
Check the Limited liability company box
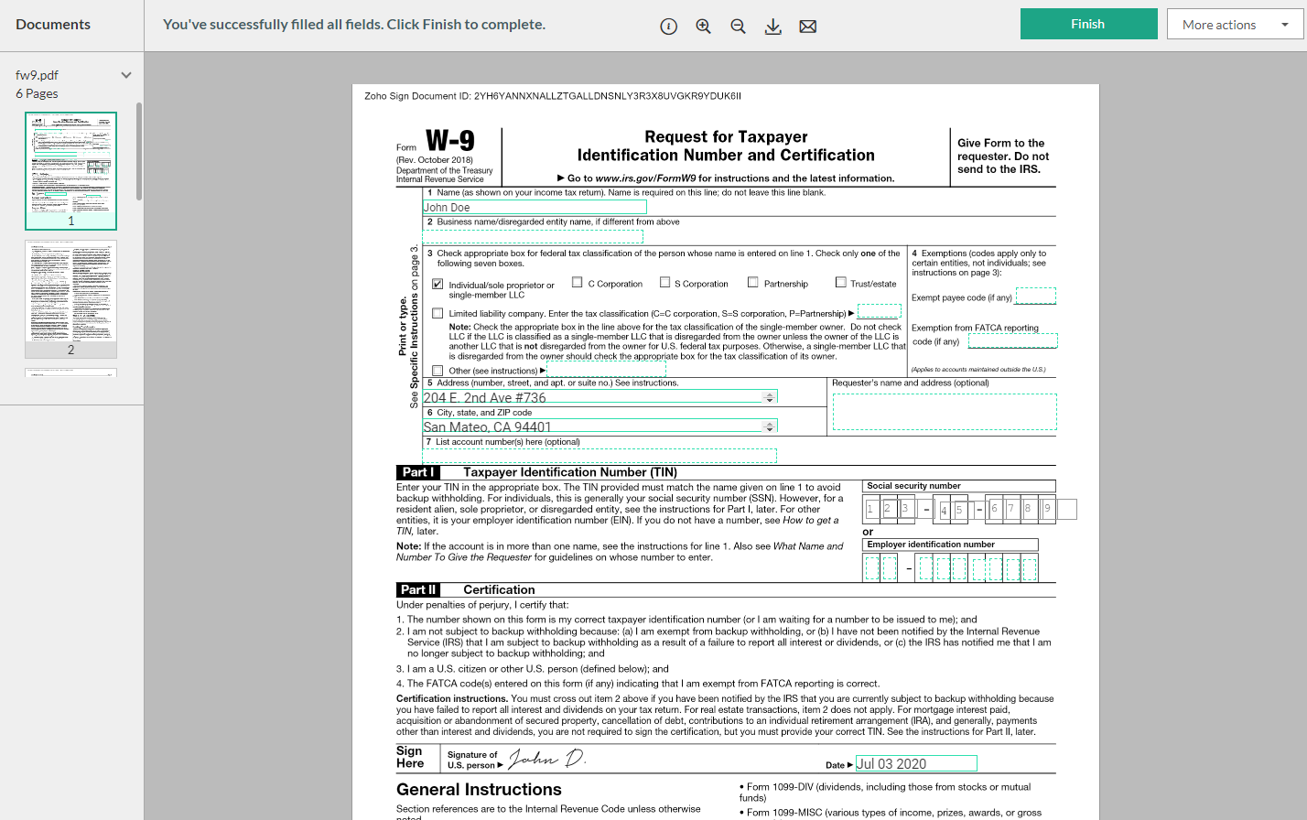(x=437, y=313)
